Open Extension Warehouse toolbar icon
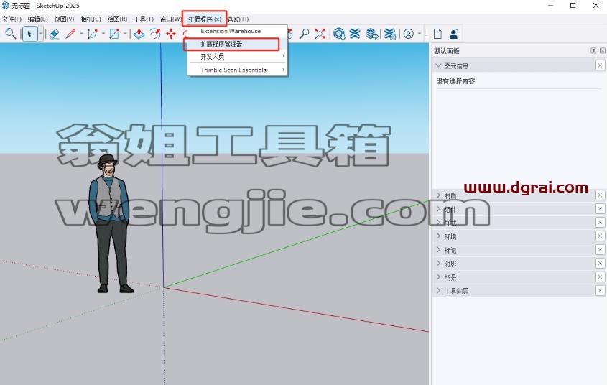The width and height of the screenshot is (607, 385). 355,34
